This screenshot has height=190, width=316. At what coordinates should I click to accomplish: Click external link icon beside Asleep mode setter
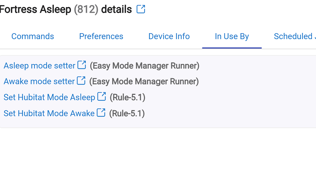[82, 65]
